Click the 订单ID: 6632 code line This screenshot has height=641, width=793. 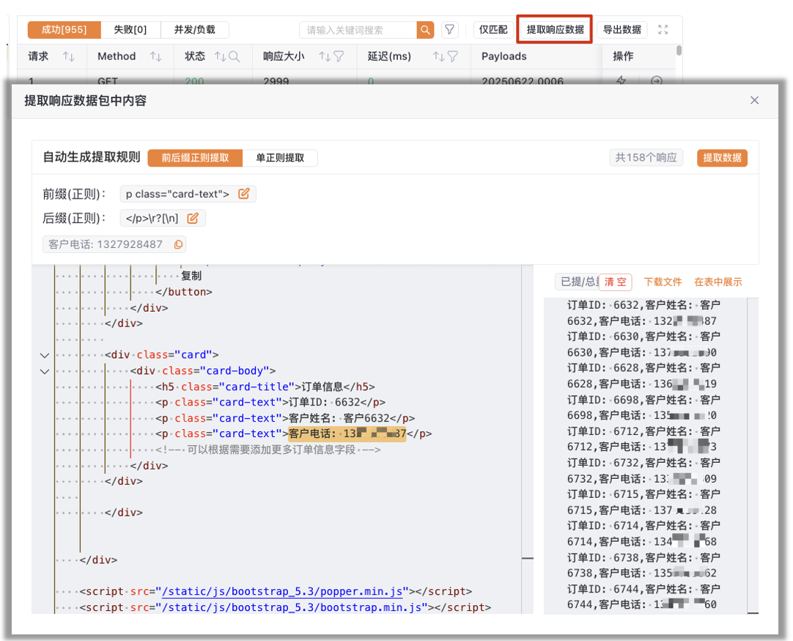click(x=270, y=402)
